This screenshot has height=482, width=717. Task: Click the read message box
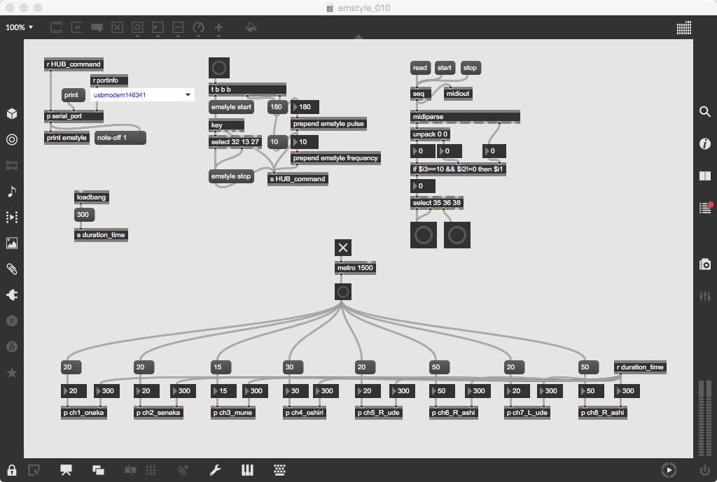(420, 68)
